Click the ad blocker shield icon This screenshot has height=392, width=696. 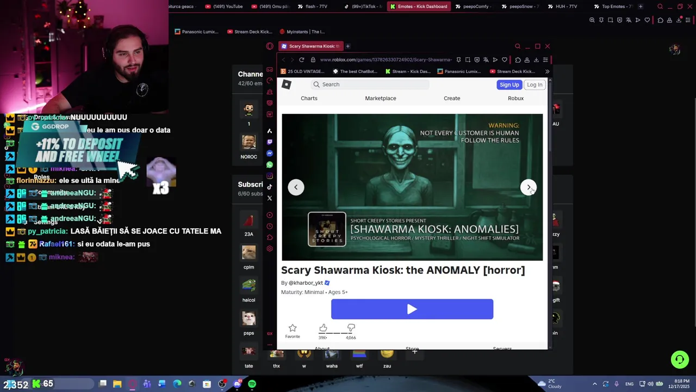click(x=477, y=60)
